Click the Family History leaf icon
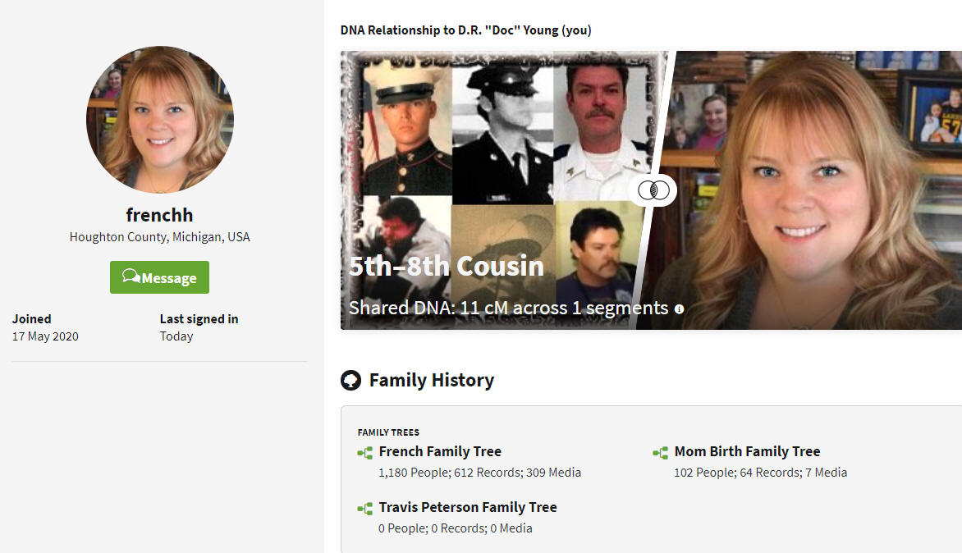Screen dimensions: 962x553 351,380
